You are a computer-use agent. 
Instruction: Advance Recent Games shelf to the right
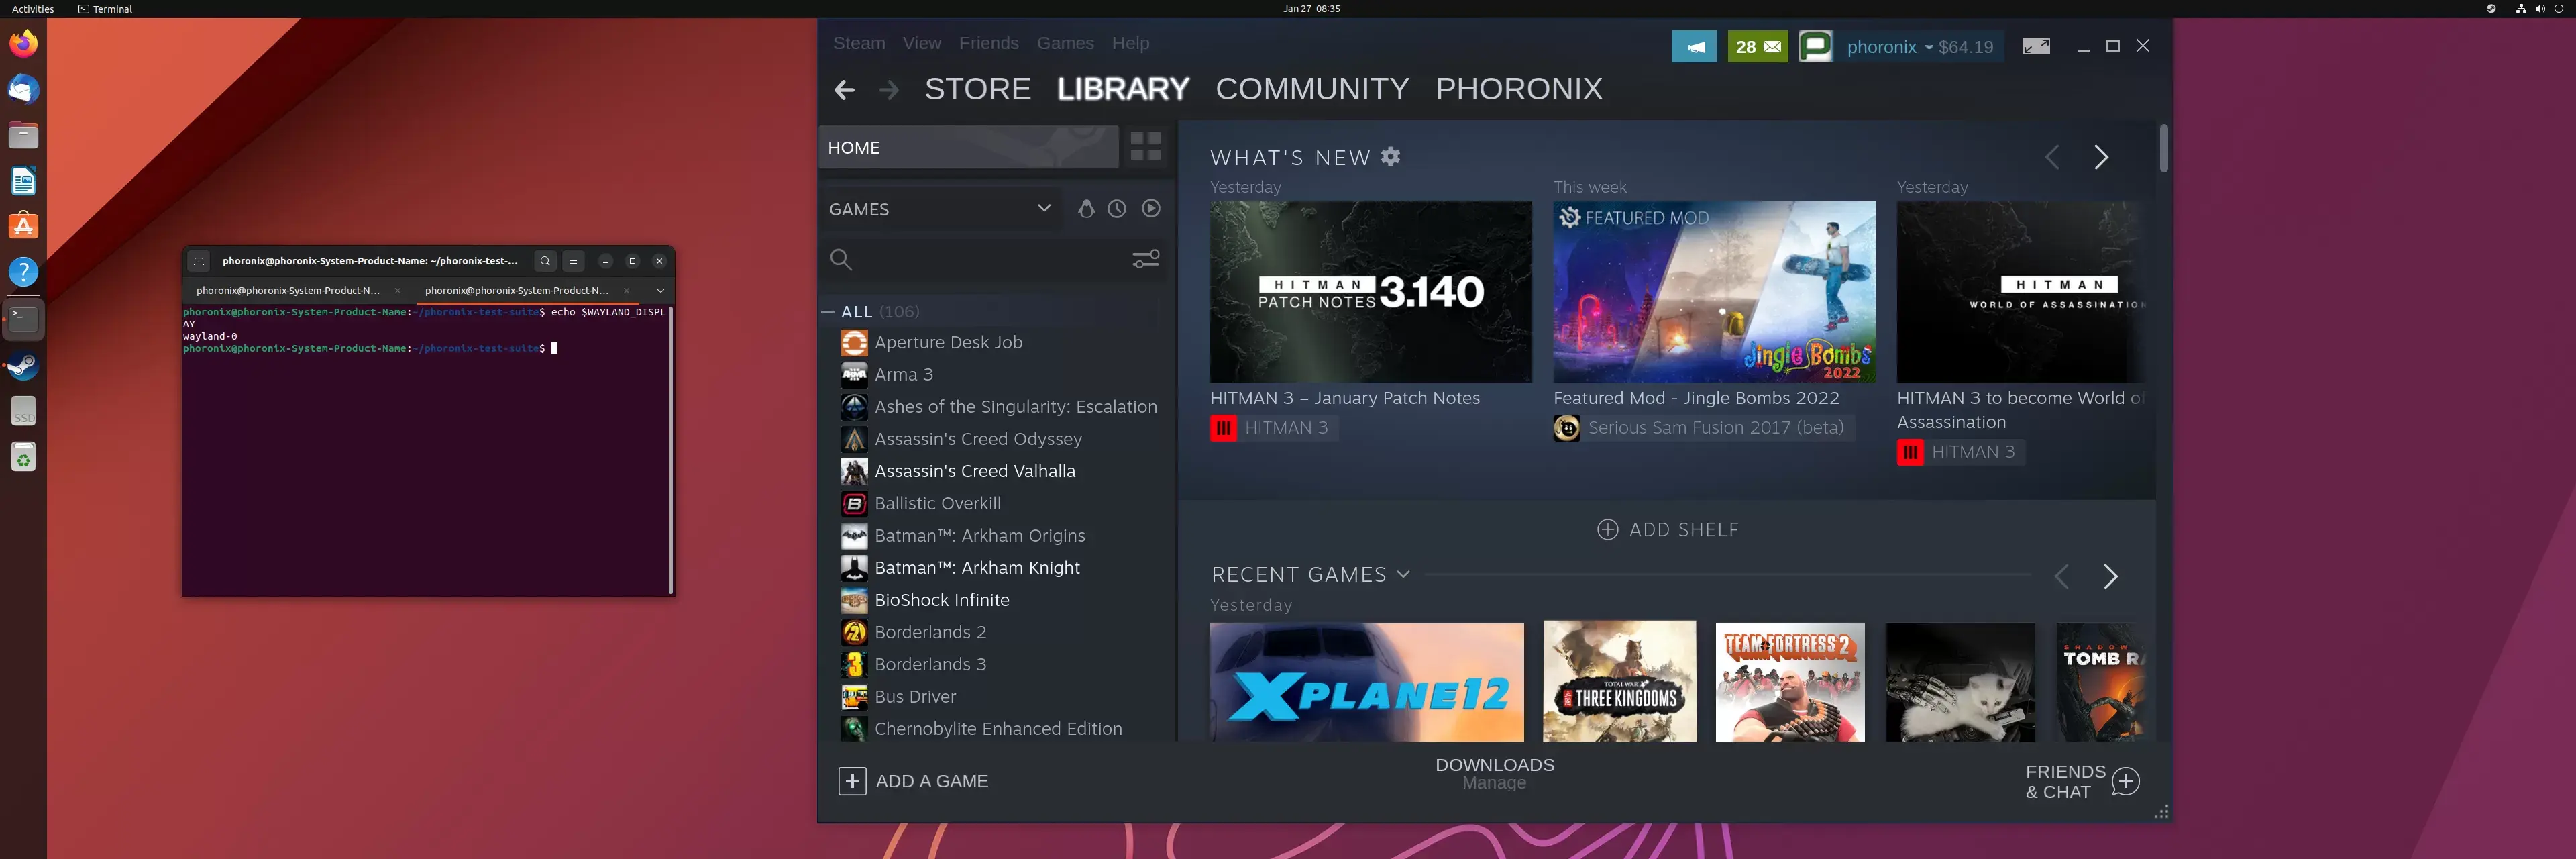(2110, 576)
